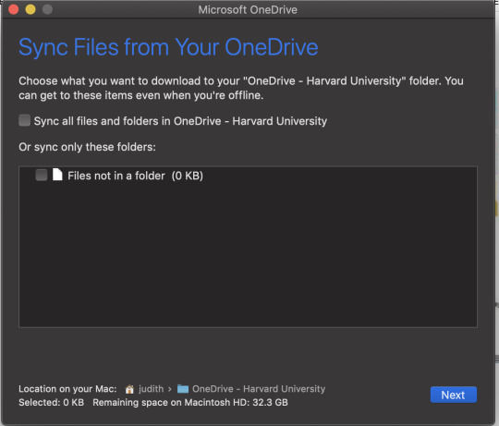
Task: Close the Microsoft OneDrive window with red button
Action: point(13,9)
